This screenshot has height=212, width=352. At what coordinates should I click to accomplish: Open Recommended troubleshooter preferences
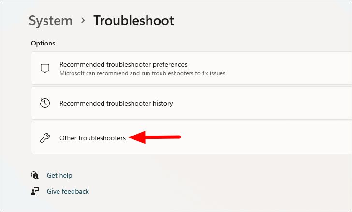[191, 68]
